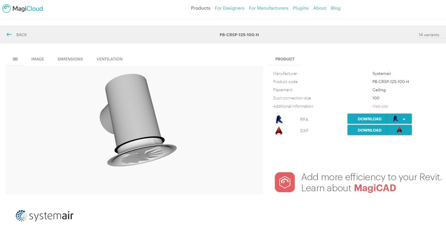Click the MagiCAD red hexagon icon
446x248 pixels.
tap(285, 182)
